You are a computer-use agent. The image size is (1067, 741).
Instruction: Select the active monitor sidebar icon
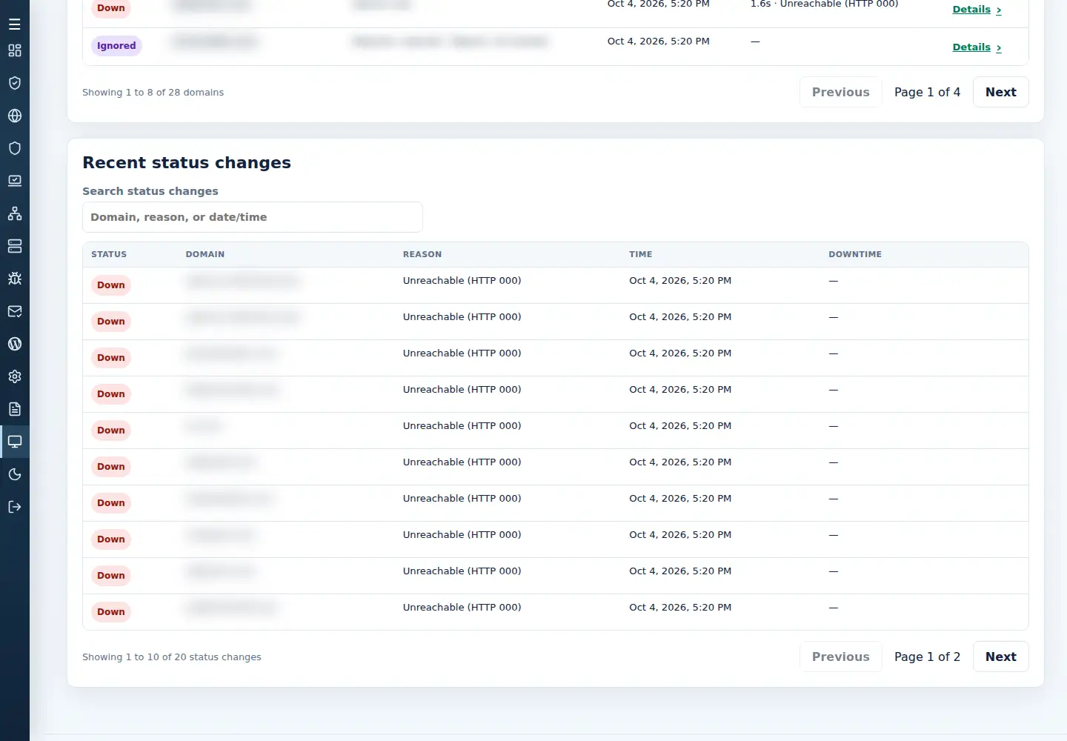15,442
